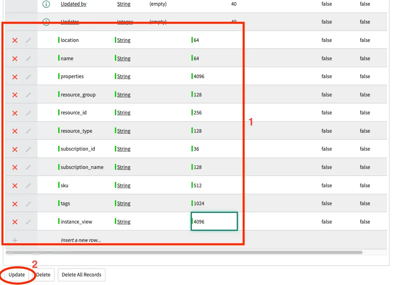Click the horizontal scrollbar below the table
This screenshot has width=394, height=285.
pos(183,252)
